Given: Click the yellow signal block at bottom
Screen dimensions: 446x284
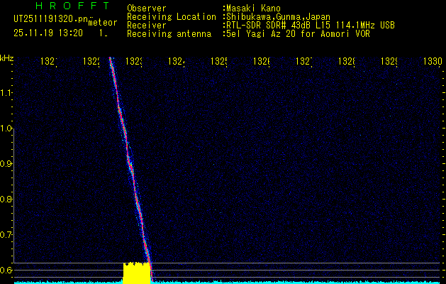Looking at the screenshot, I should point(136,273).
